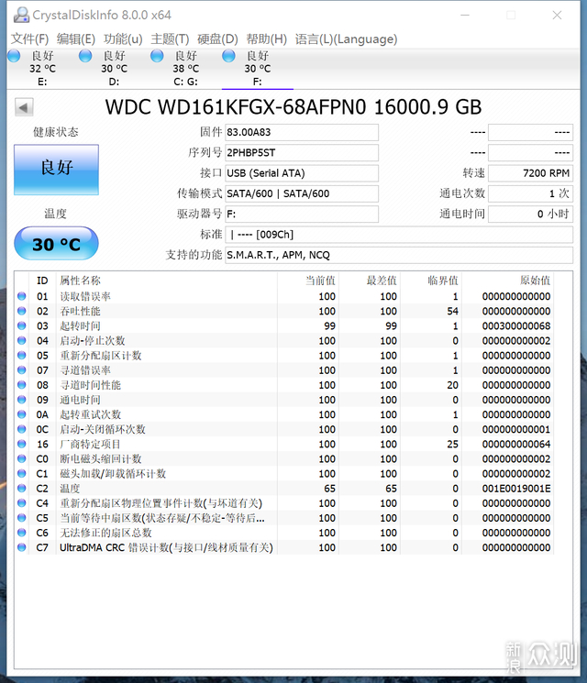Screen dimensions: 587x683
Task: Click the 属性名称 column header
Action: [x=167, y=281]
